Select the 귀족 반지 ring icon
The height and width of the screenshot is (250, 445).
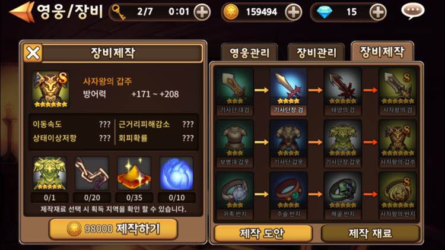click(x=234, y=195)
